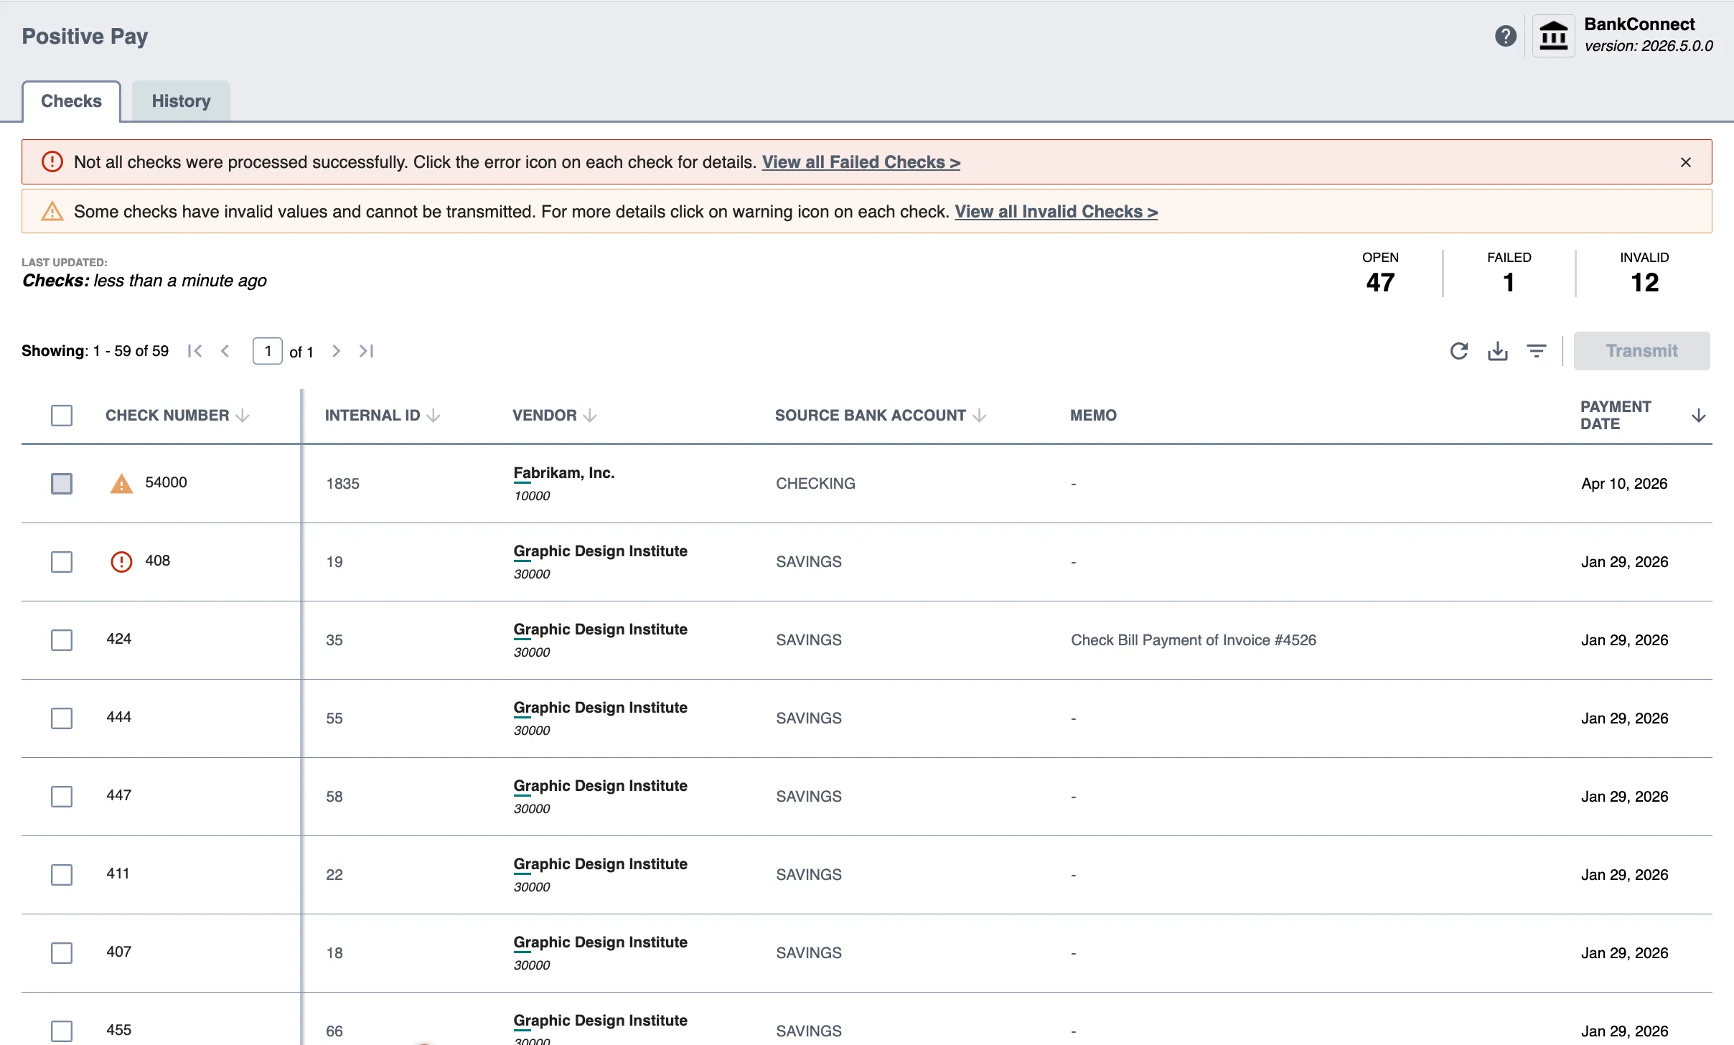Click the Invalid count of 12
The image size is (1734, 1045).
pos(1644,282)
